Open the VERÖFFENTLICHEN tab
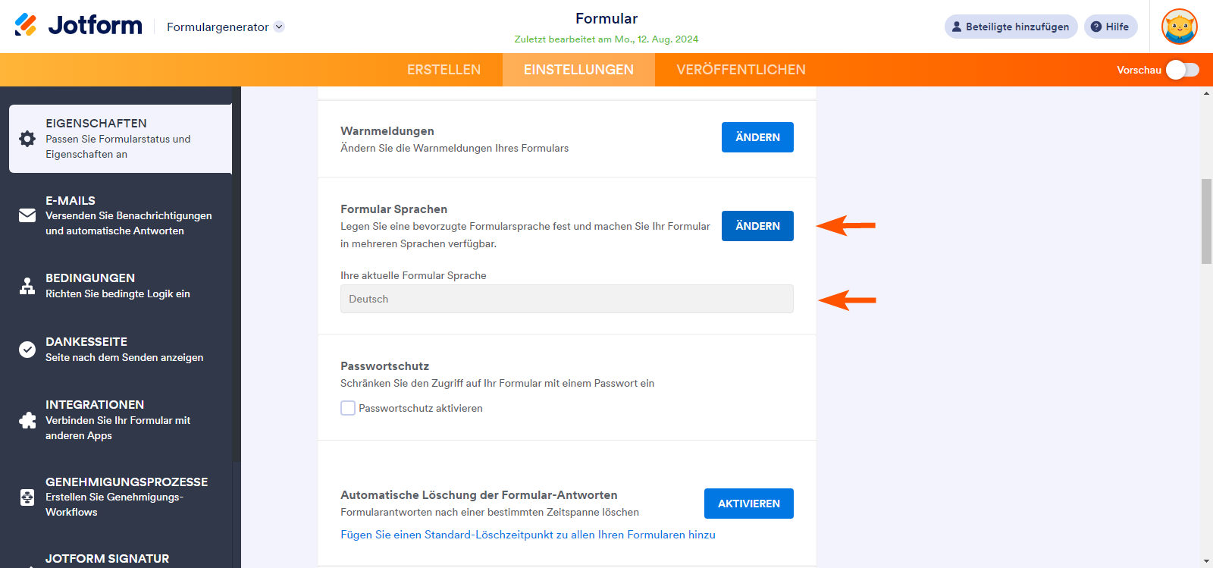Image resolution: width=1213 pixels, height=568 pixels. click(741, 70)
